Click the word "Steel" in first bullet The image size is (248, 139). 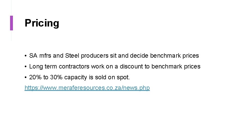click(x=72, y=56)
